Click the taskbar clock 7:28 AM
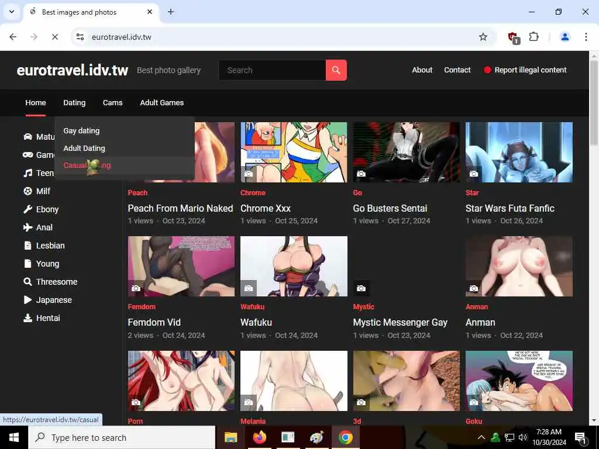Screen dimensions: 599x449 pos(549,432)
